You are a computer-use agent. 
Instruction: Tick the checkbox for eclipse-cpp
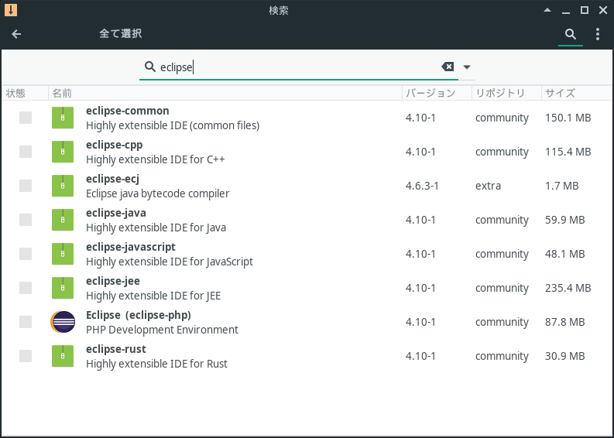(26, 152)
